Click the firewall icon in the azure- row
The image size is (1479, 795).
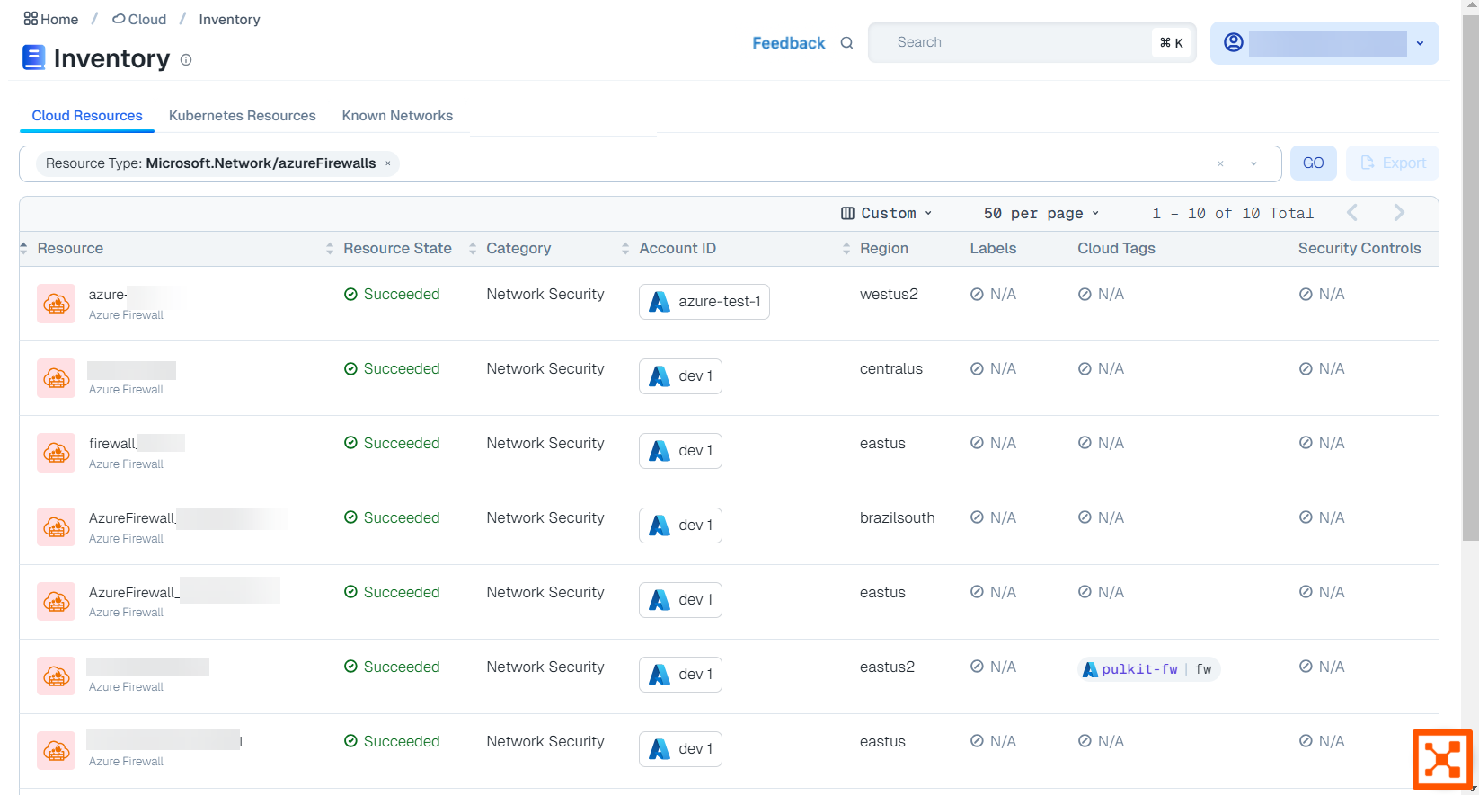tap(57, 304)
